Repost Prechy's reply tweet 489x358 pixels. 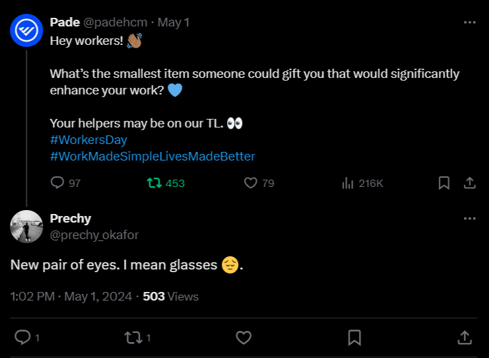pyautogui.click(x=133, y=338)
